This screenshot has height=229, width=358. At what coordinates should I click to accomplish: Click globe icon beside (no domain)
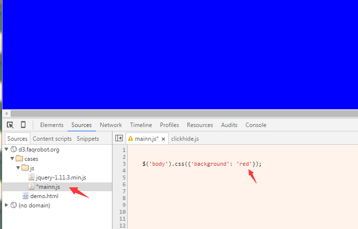(x=14, y=205)
